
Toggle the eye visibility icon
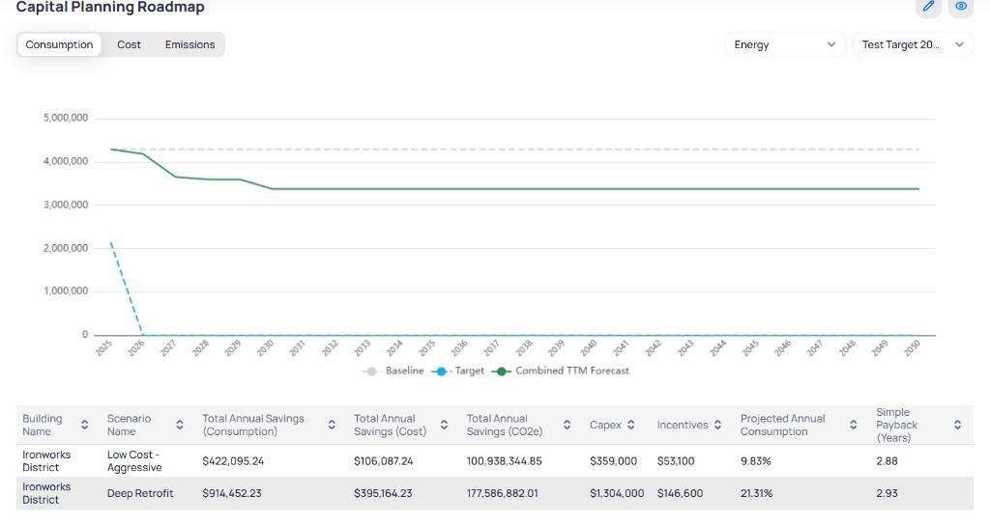pyautogui.click(x=961, y=7)
